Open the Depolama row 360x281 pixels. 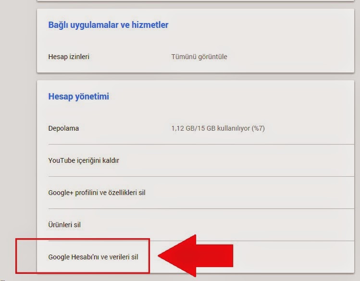click(x=201, y=128)
